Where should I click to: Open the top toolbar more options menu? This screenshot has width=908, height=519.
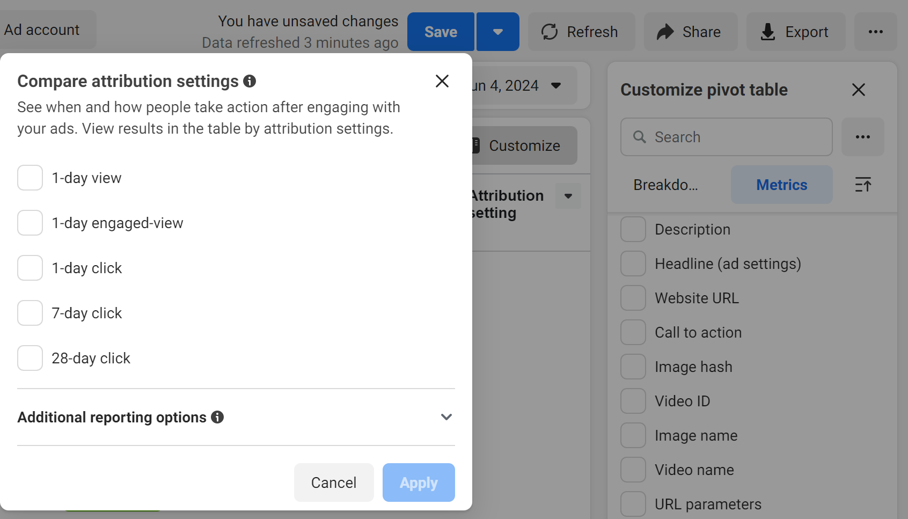coord(875,32)
